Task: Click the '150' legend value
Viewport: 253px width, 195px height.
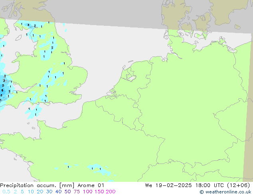Action: click(x=99, y=192)
